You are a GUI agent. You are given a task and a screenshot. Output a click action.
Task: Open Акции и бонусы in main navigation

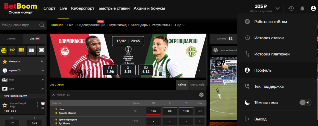pyautogui.click(x=149, y=8)
